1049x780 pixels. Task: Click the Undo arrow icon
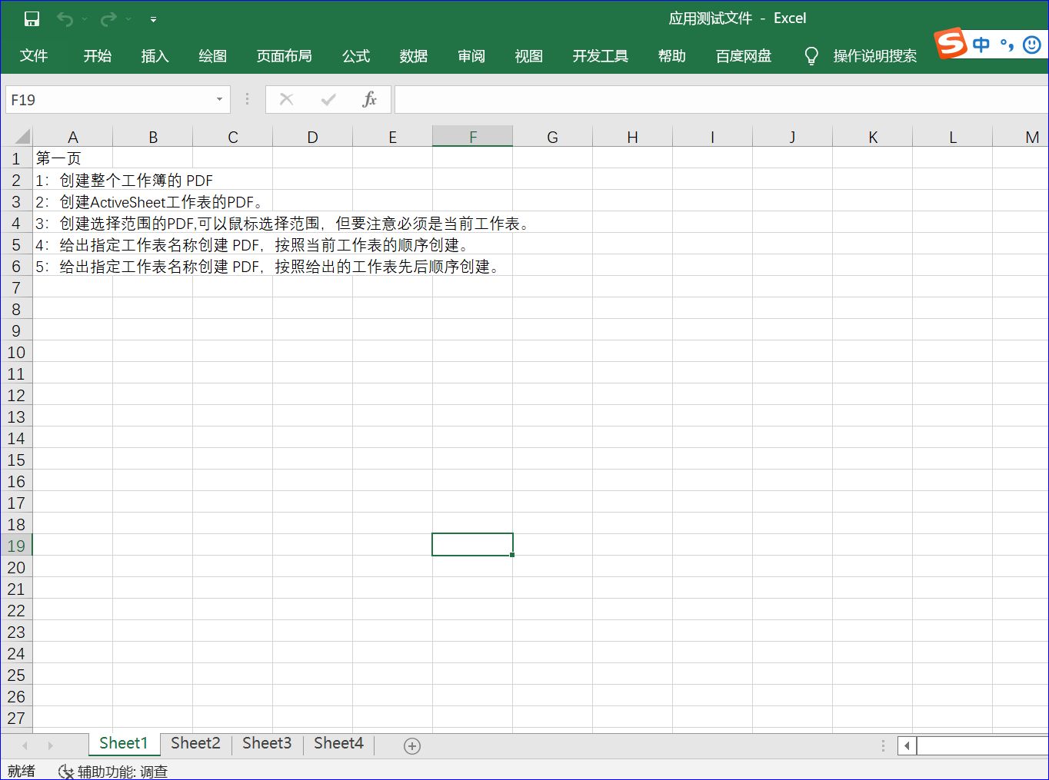[x=65, y=19]
